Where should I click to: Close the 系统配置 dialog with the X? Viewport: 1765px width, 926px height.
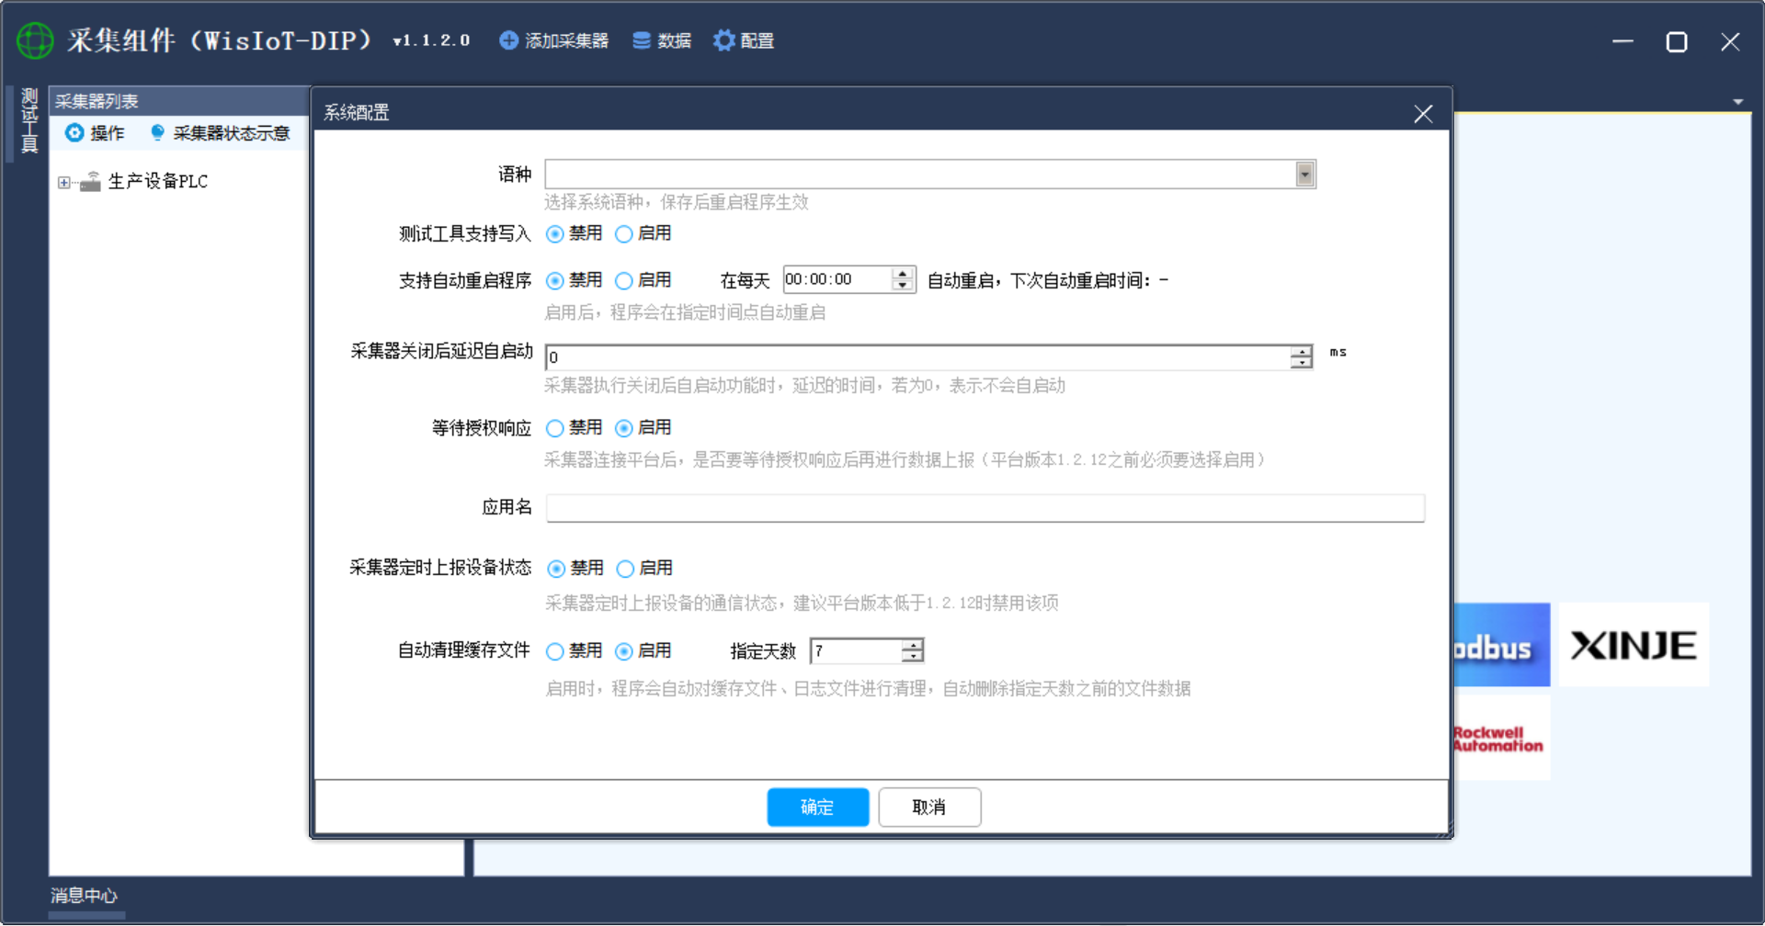click(1422, 113)
